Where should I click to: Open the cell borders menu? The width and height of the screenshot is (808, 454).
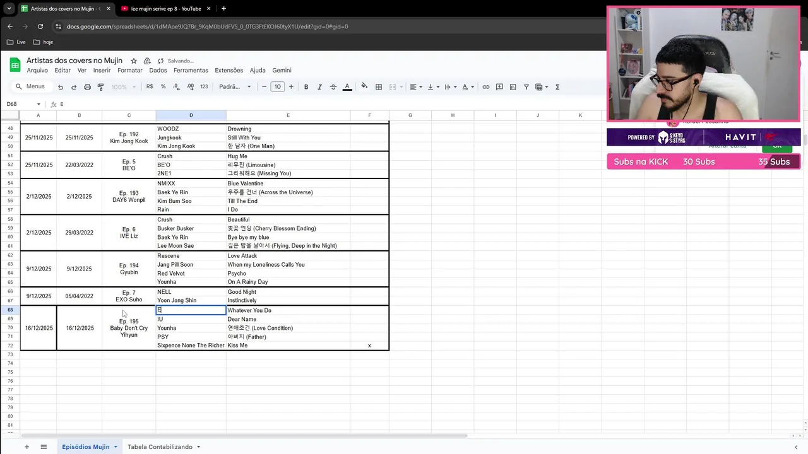[379, 87]
